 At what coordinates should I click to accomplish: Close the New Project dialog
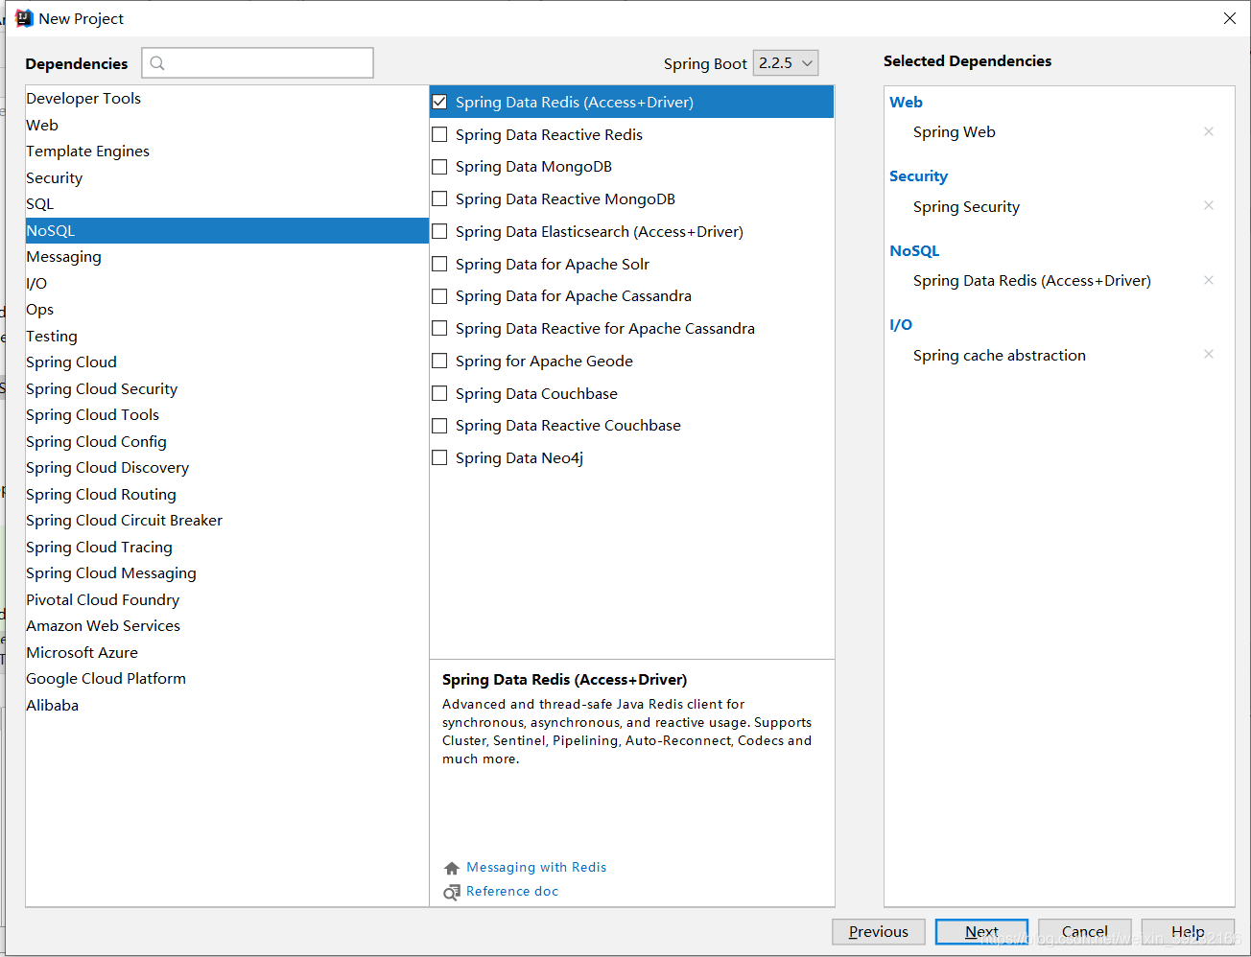(1230, 18)
